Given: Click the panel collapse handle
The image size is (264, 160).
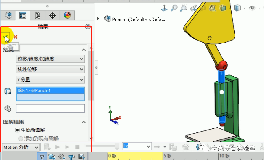Looking at the screenshot, I should point(96,68).
